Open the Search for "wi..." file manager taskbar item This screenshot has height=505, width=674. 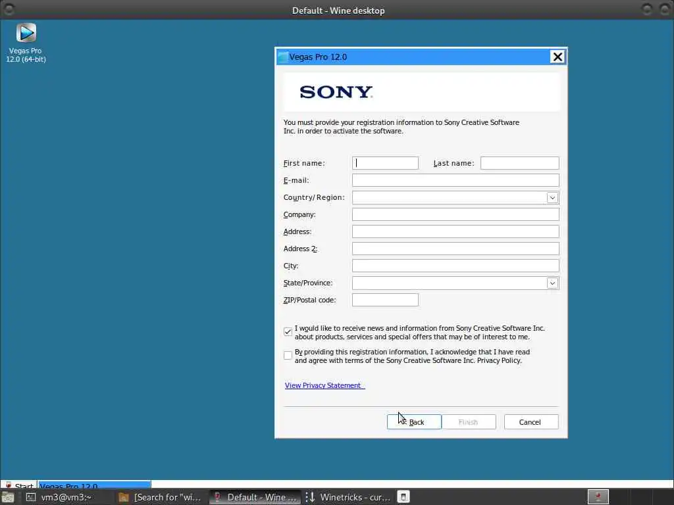(160, 497)
